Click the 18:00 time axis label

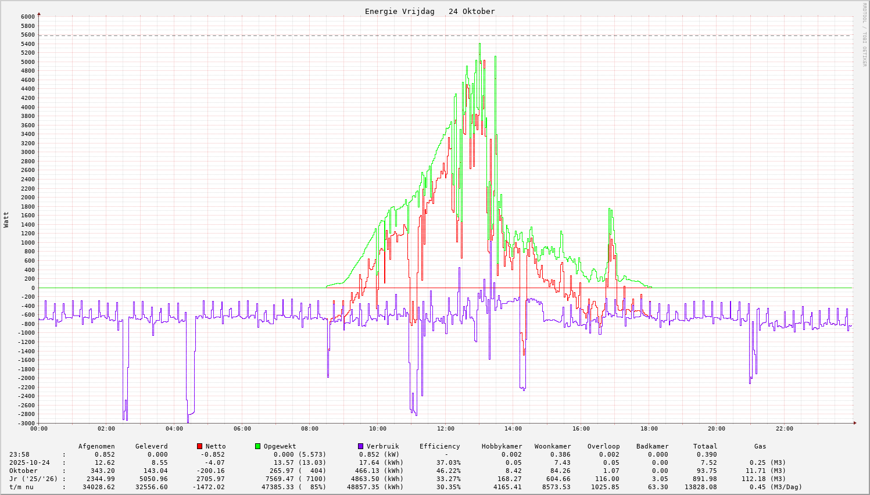pos(649,429)
